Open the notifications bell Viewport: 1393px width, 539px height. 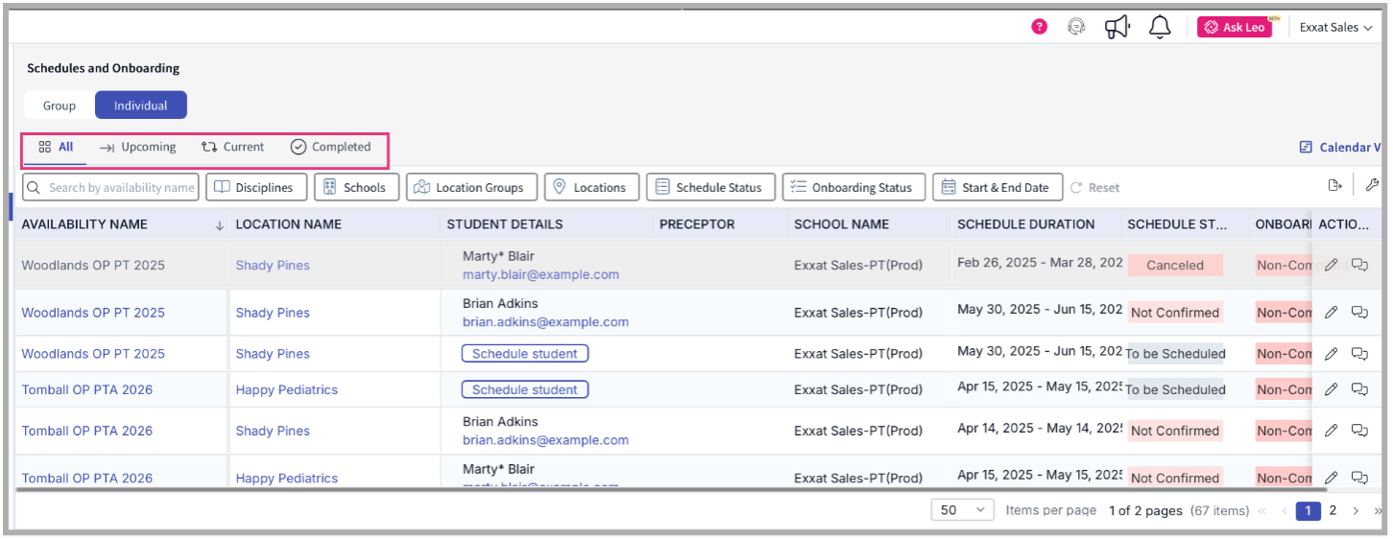click(1160, 27)
